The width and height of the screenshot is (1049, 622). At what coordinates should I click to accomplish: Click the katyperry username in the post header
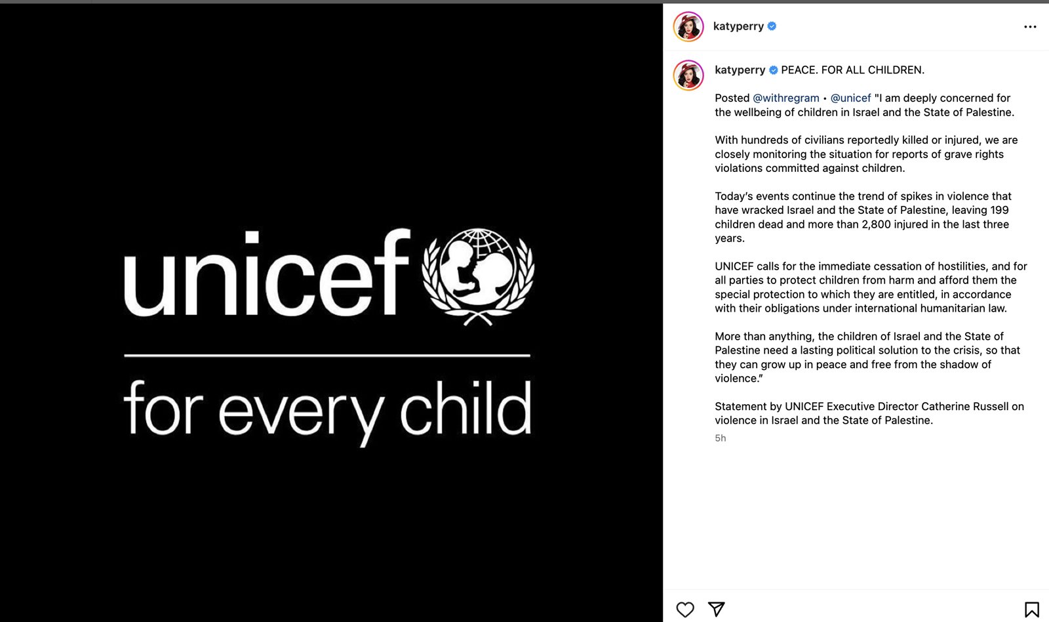point(738,26)
